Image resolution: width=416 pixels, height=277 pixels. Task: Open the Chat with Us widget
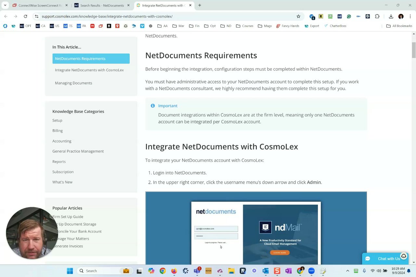coord(385,258)
